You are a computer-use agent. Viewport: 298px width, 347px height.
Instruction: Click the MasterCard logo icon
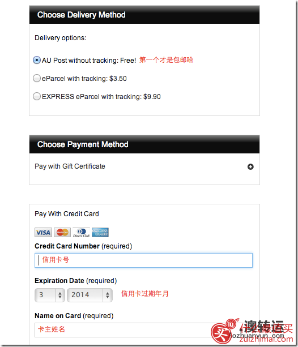[62, 232]
